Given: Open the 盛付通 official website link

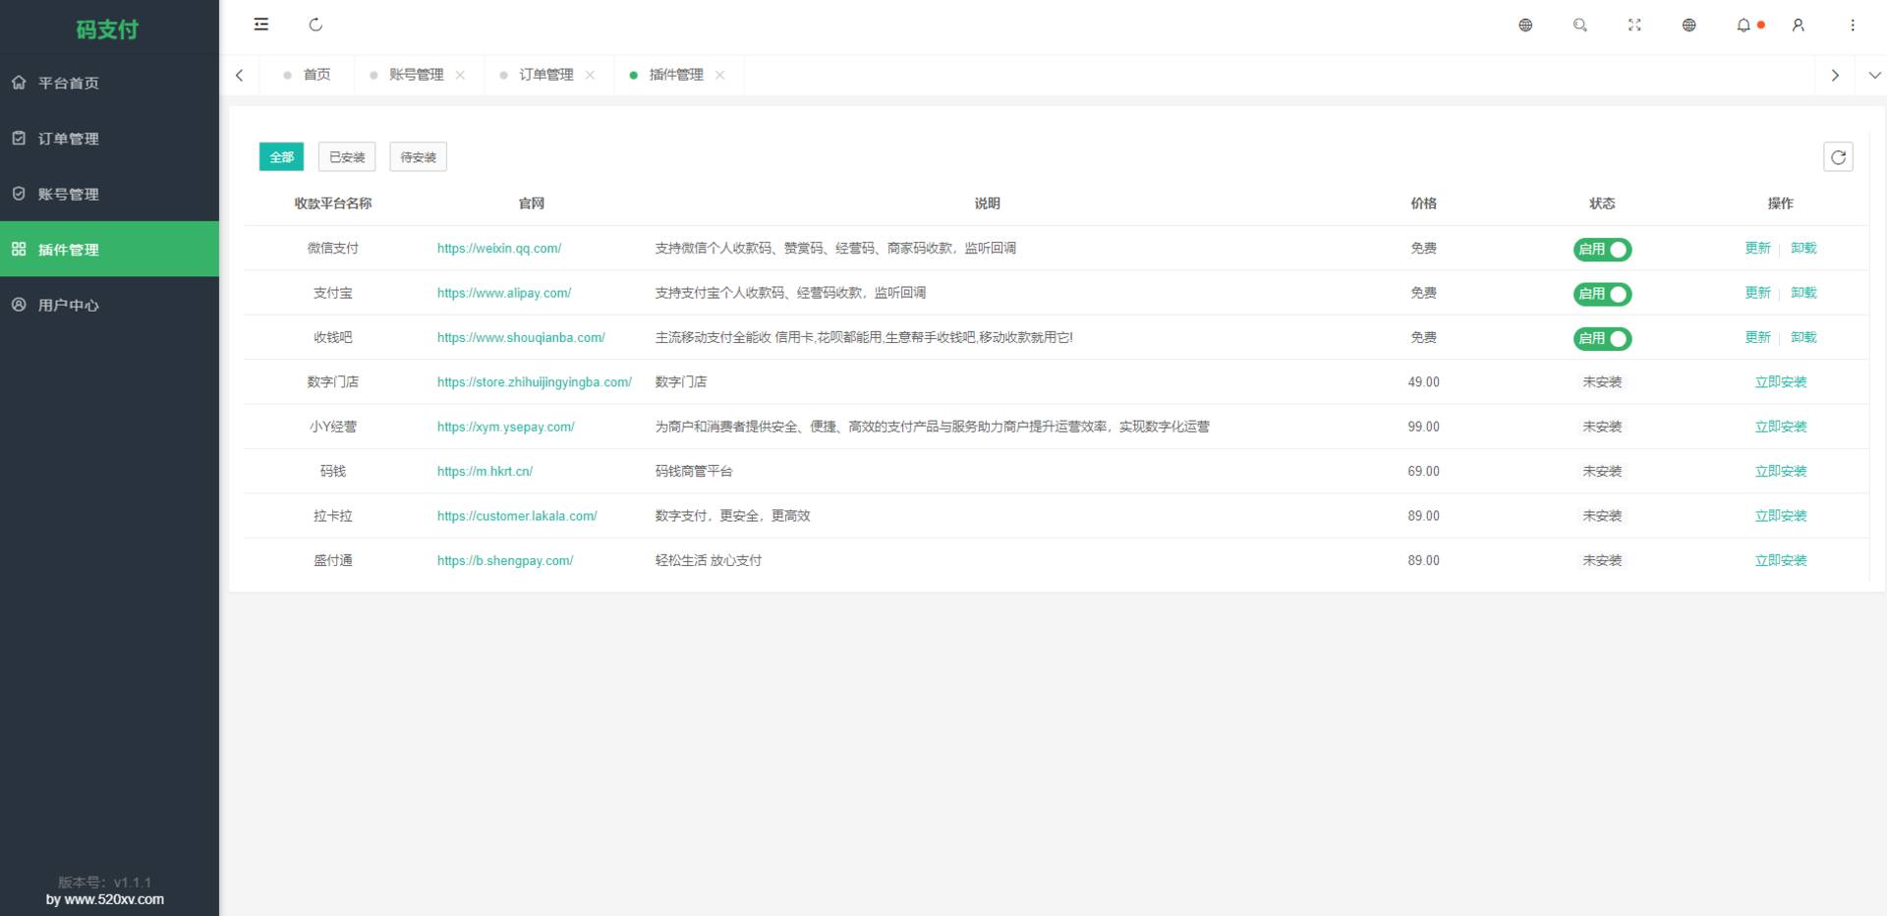Looking at the screenshot, I should click(x=505, y=560).
